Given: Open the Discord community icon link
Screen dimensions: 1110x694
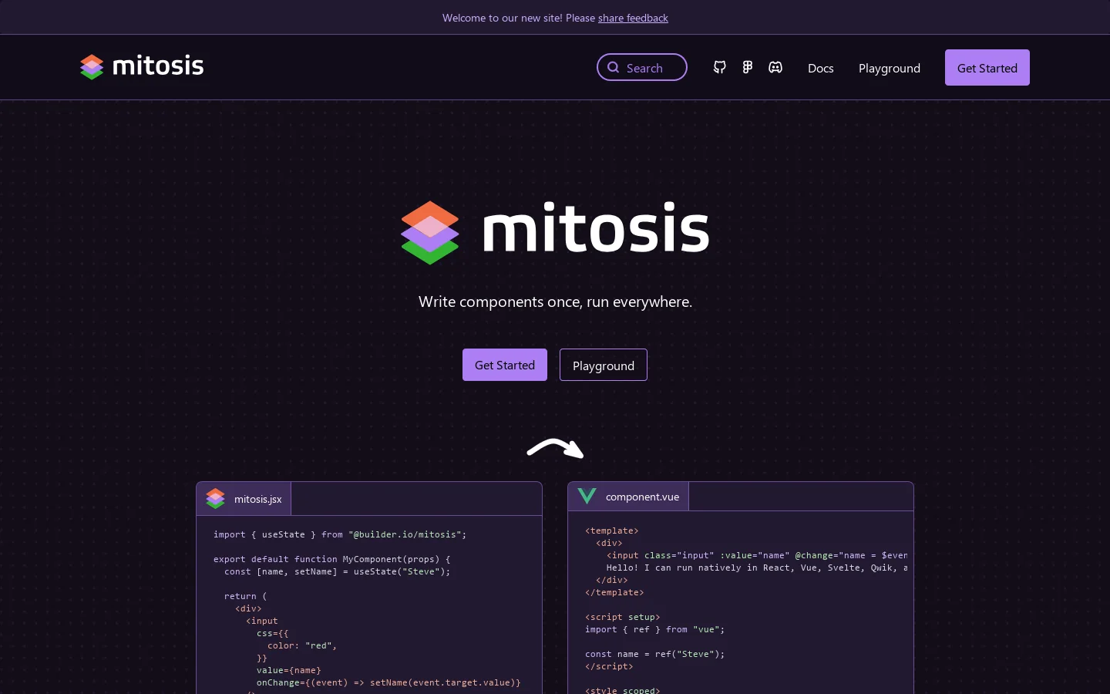Looking at the screenshot, I should tap(775, 68).
